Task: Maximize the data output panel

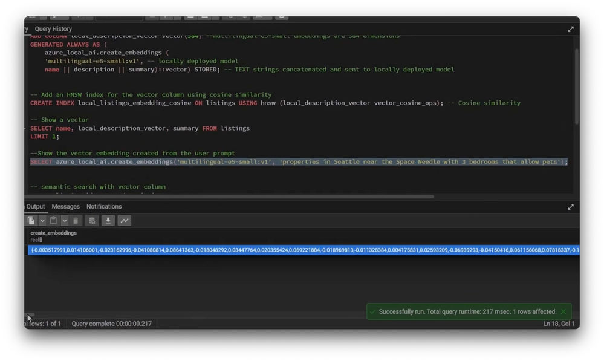Action: pyautogui.click(x=571, y=207)
